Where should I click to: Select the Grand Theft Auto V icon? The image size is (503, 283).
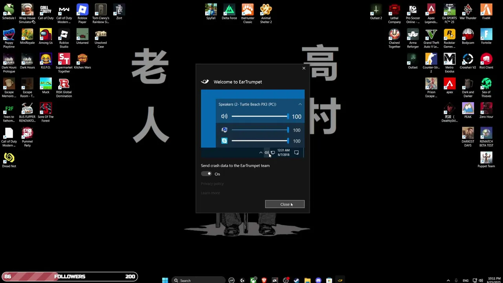tap(431, 39)
